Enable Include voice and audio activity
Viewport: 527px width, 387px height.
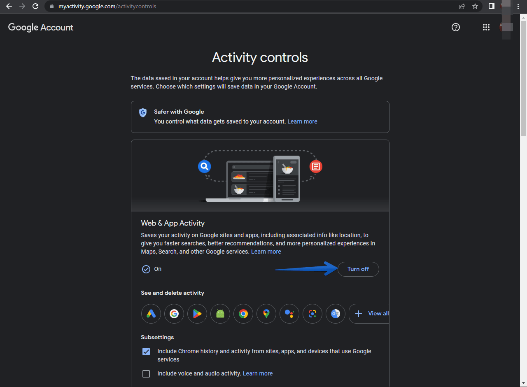146,374
